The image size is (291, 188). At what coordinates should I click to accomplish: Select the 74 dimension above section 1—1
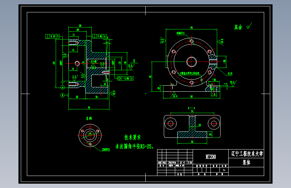tap(192, 111)
